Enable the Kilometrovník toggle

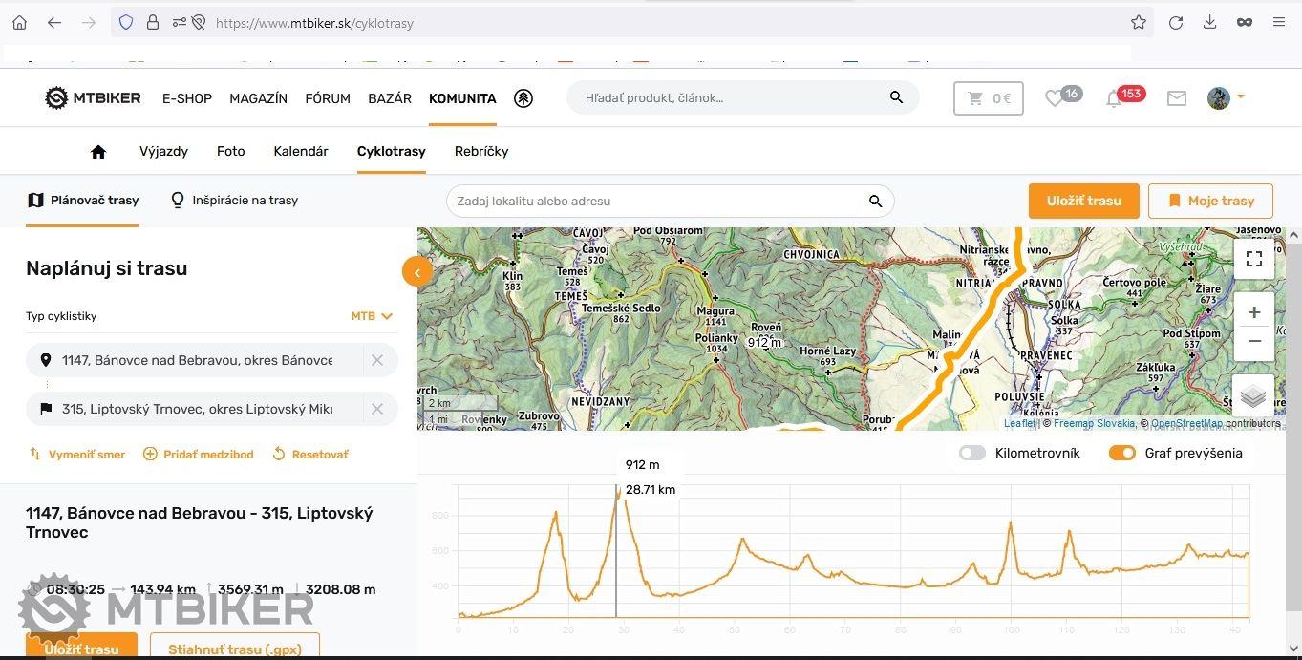click(972, 453)
